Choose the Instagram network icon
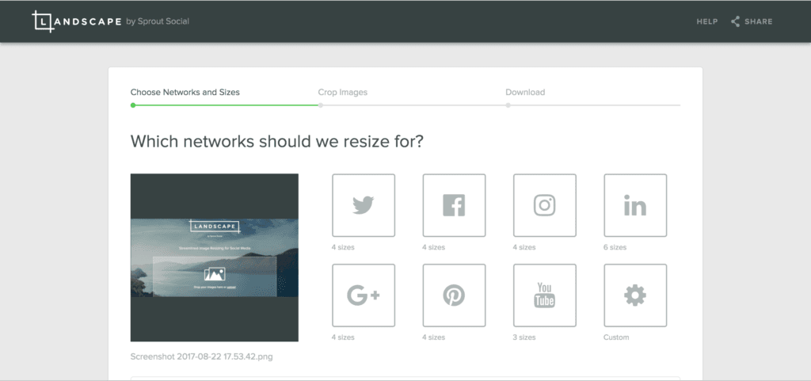This screenshot has width=811, height=381. tap(544, 205)
